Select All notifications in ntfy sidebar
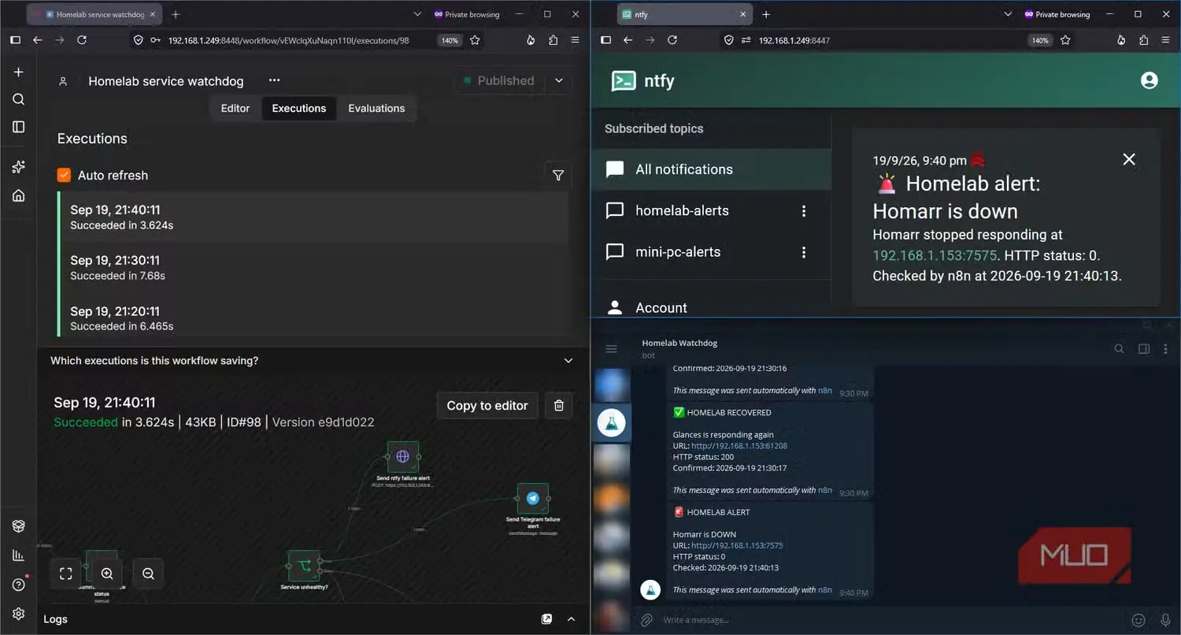 click(711, 169)
